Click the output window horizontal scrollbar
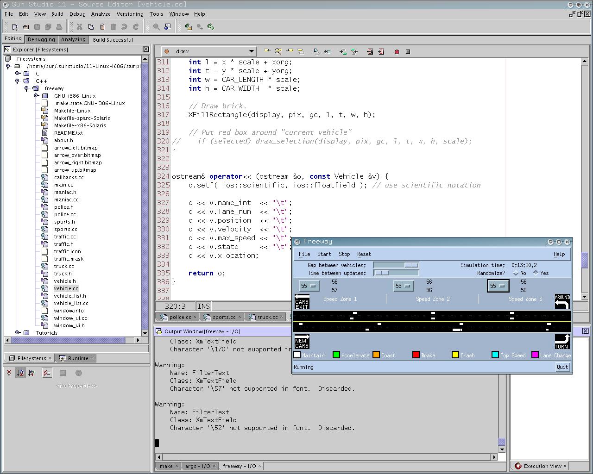The width and height of the screenshot is (593, 474). [327, 457]
